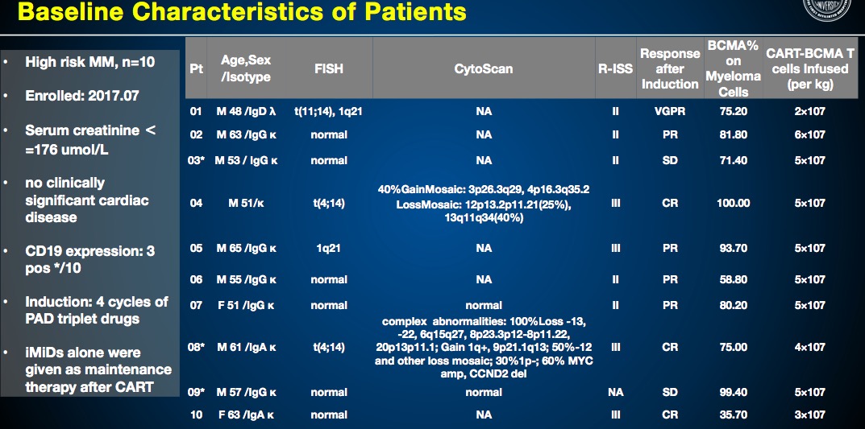Viewport: 865px width, 429px height.
Task: Select the 'Enrolled: 2017.07' bullet text
Action: (x=81, y=96)
